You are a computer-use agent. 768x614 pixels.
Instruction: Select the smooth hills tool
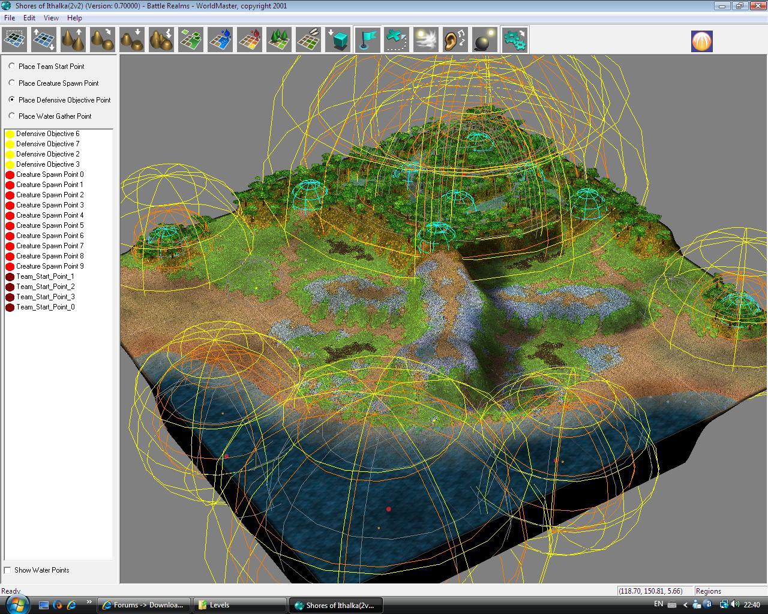[x=103, y=40]
